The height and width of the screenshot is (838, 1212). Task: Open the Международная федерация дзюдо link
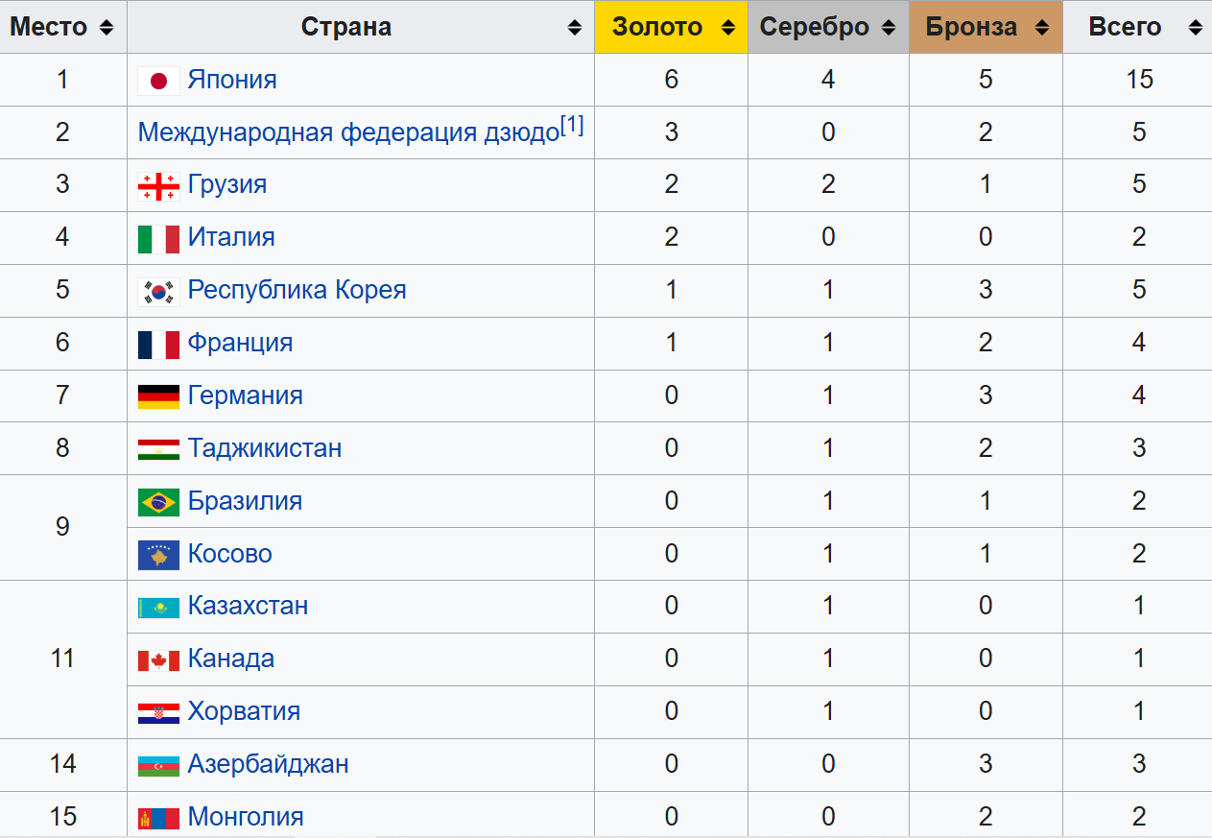click(348, 132)
